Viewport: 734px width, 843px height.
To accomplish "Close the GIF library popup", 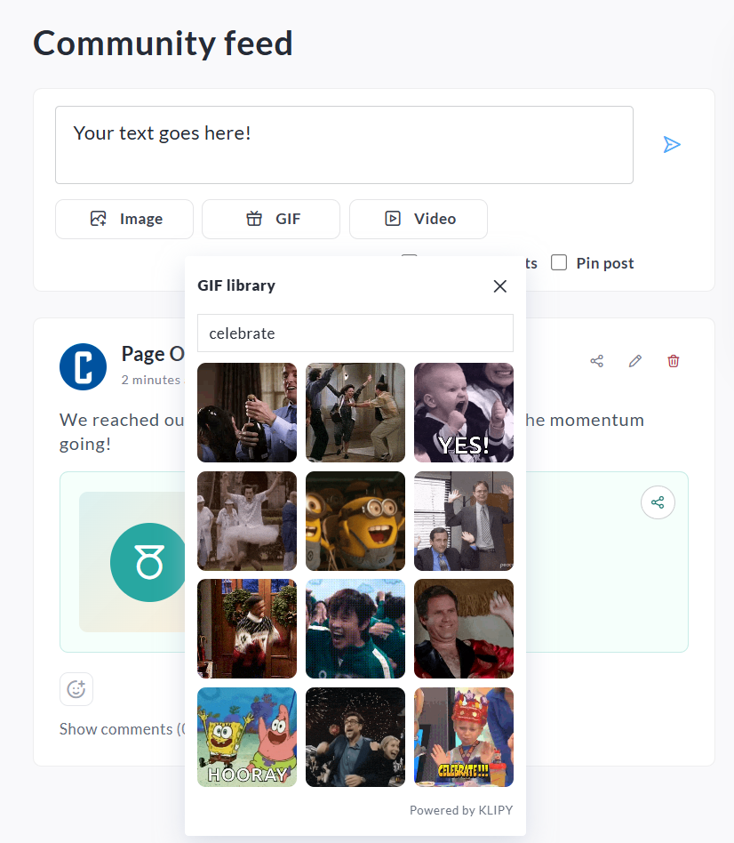I will pos(499,286).
